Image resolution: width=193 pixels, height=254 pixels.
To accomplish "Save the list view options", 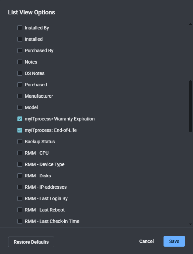I will [x=174, y=241].
